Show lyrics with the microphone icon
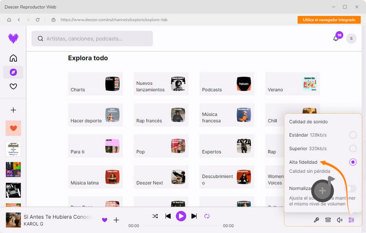The image size is (366, 233). click(316, 220)
